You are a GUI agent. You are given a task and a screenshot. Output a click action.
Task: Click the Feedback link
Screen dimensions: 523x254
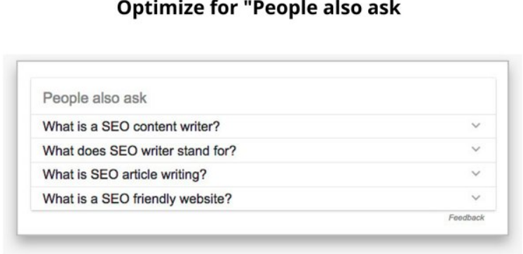coord(466,218)
